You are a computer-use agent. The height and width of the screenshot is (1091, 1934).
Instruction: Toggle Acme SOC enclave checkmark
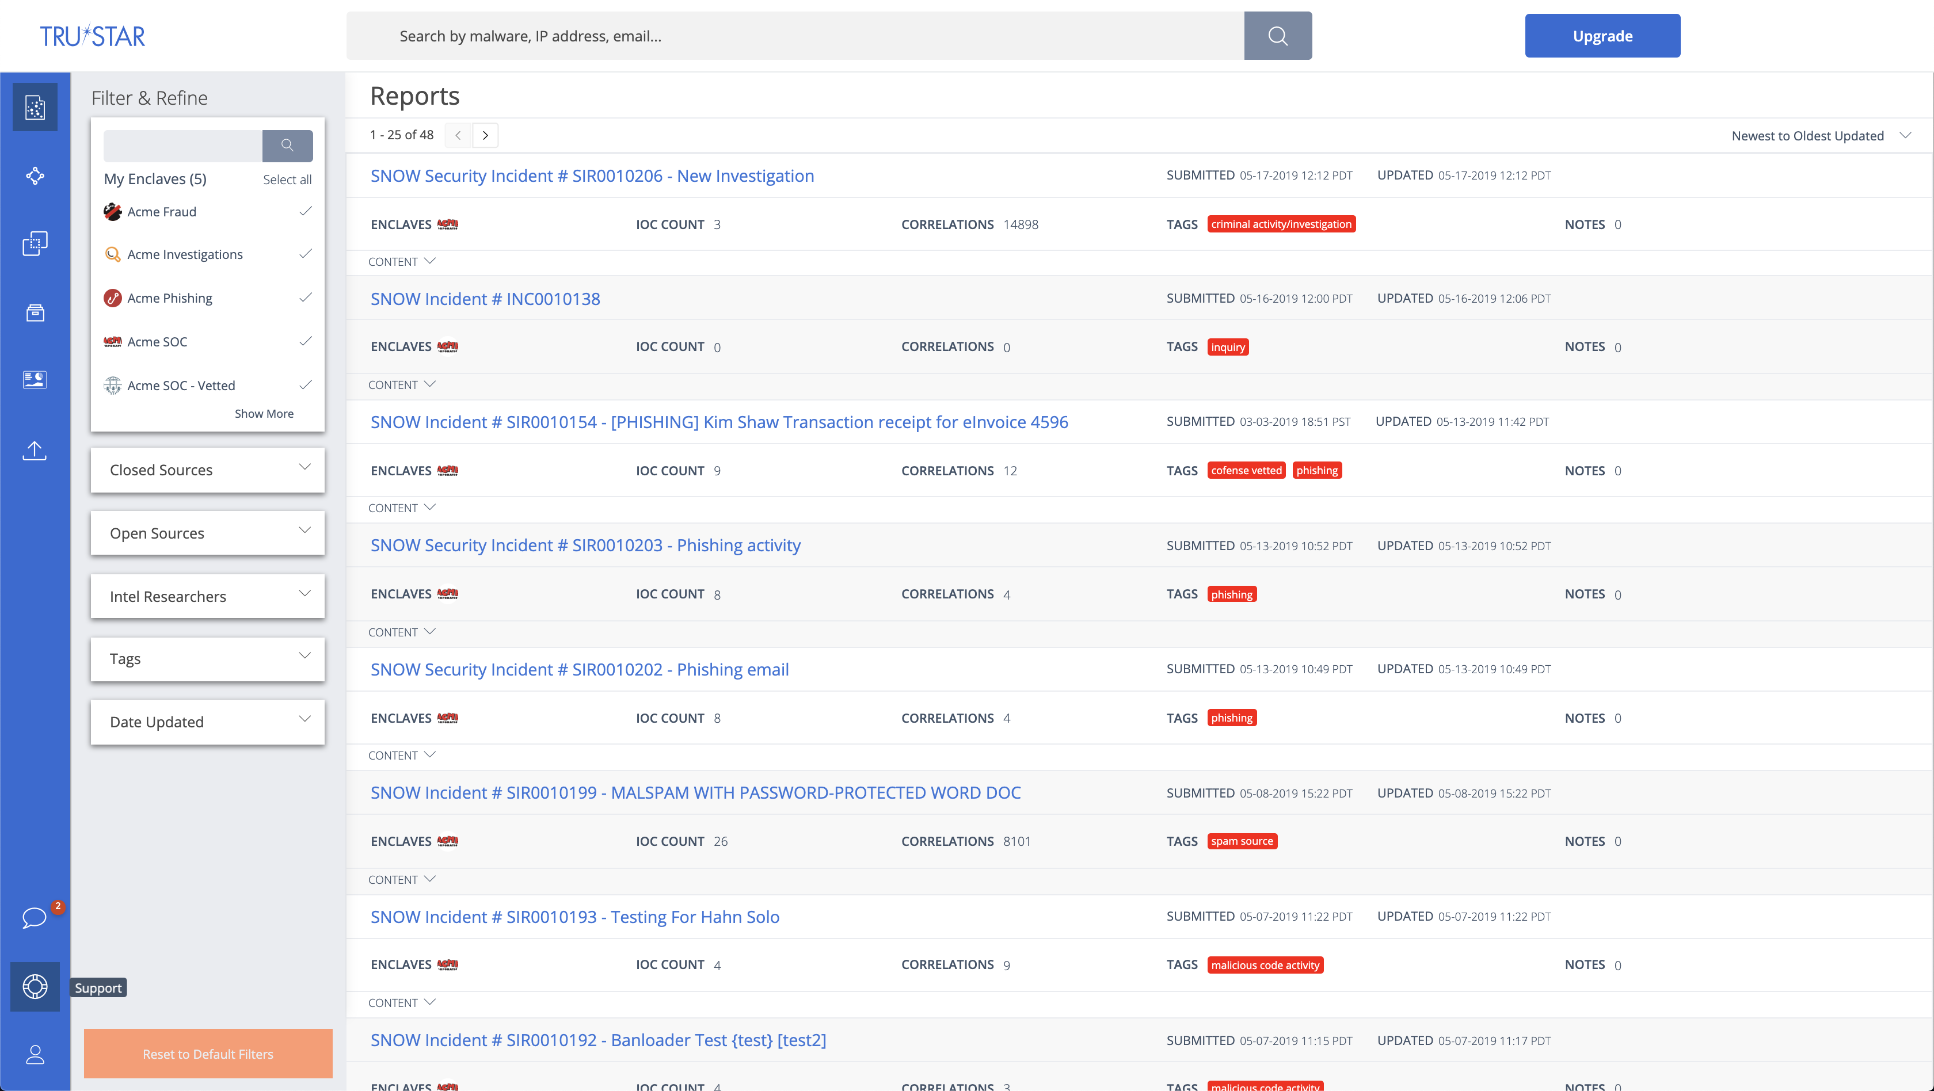(305, 341)
